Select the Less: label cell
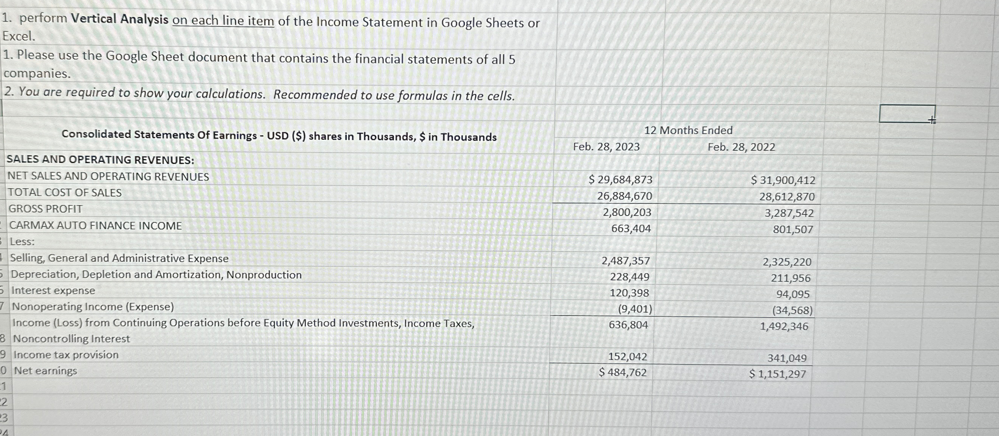The image size is (999, 436). pyautogui.click(x=22, y=242)
